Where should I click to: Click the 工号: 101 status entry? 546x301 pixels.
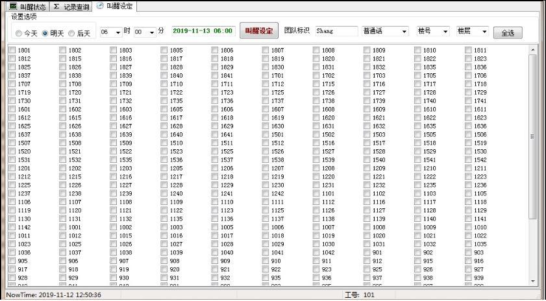pyautogui.click(x=360, y=295)
